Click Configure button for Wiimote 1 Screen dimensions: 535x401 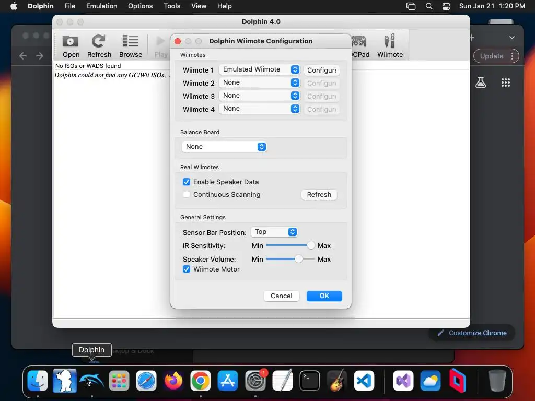coord(321,70)
